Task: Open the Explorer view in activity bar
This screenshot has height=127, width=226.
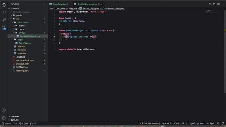Action: (4, 5)
